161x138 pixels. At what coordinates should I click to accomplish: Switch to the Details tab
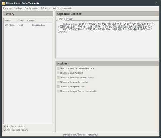[x=68, y=19]
